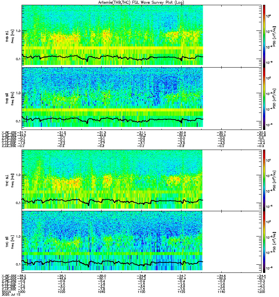Click the '1100' time label on the bottom axis
The height and width of the screenshot is (297, 279).
coord(141,292)
